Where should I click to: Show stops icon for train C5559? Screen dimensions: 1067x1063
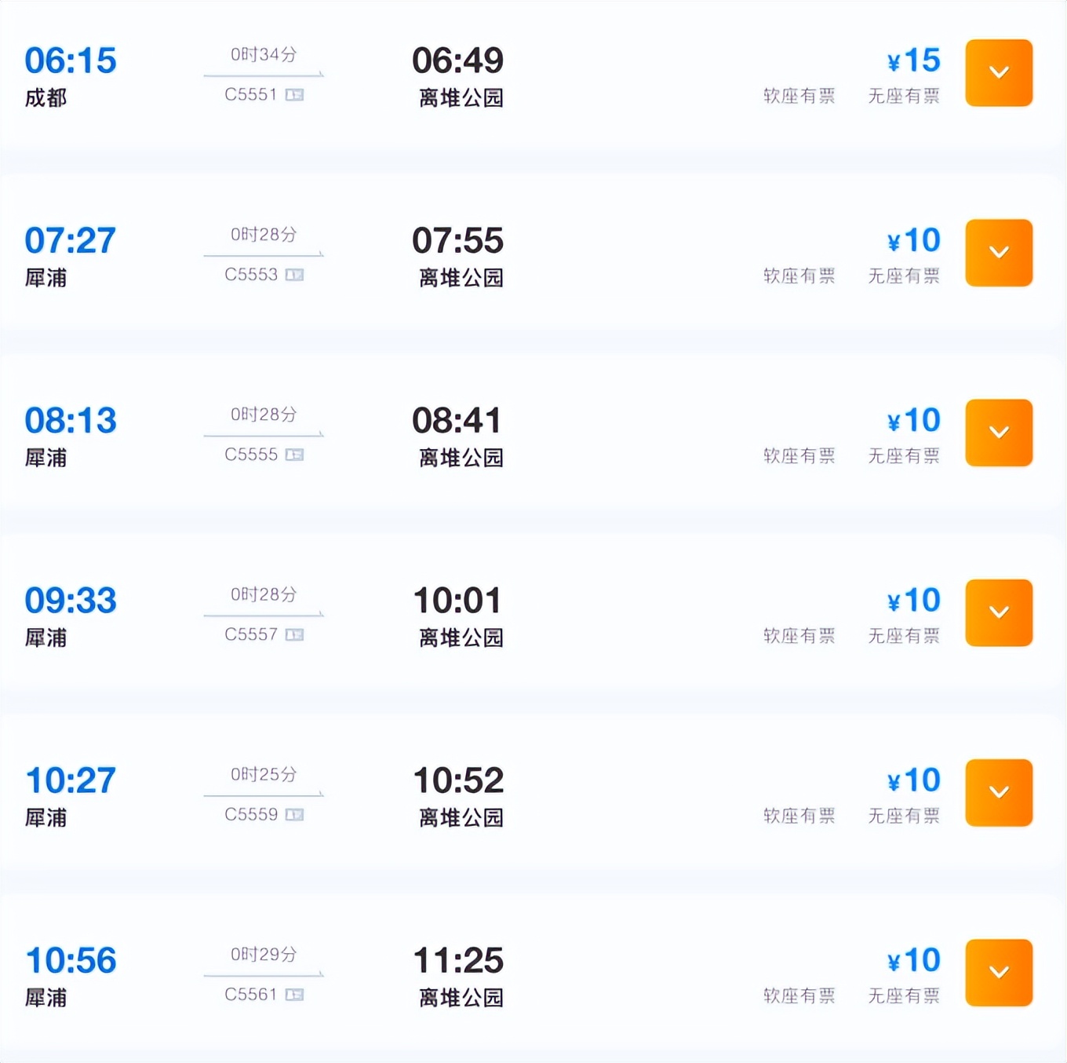point(294,815)
